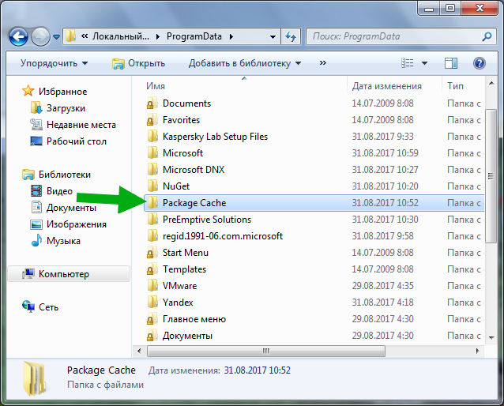Click the Открыть toolbar button
Screen dimensions: 504x406
(x=138, y=63)
